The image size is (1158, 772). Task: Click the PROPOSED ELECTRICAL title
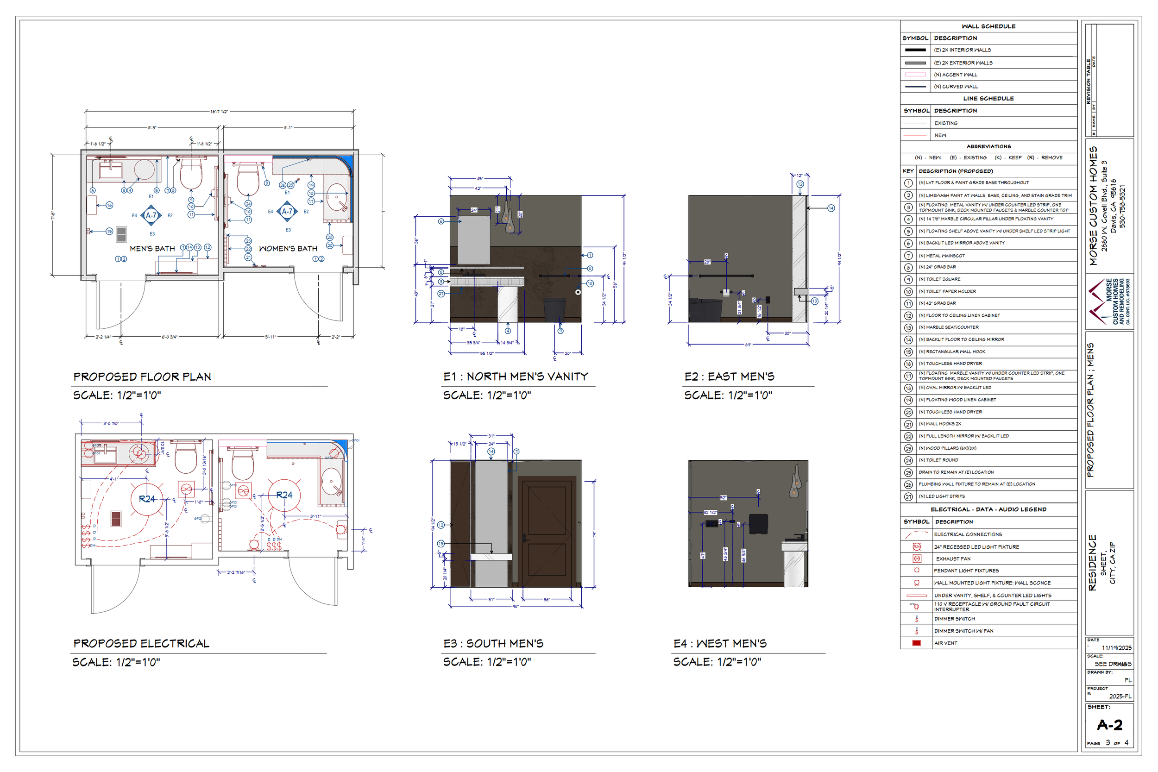141,644
